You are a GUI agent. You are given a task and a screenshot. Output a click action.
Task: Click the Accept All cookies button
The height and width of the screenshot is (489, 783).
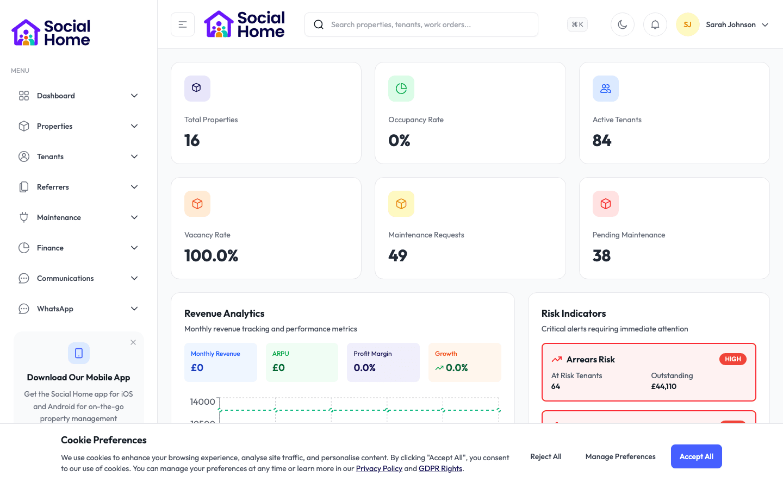(697, 456)
